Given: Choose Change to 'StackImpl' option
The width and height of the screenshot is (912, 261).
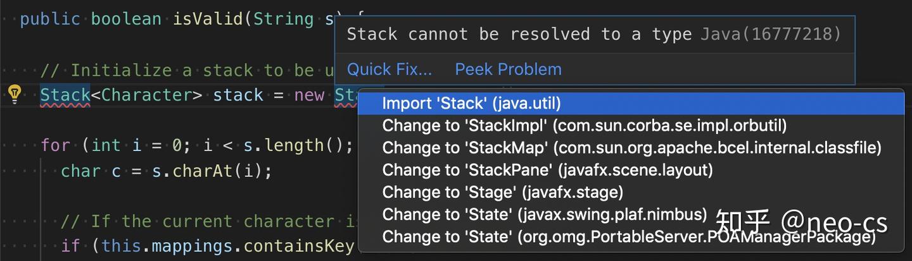Looking at the screenshot, I should coord(584,126).
